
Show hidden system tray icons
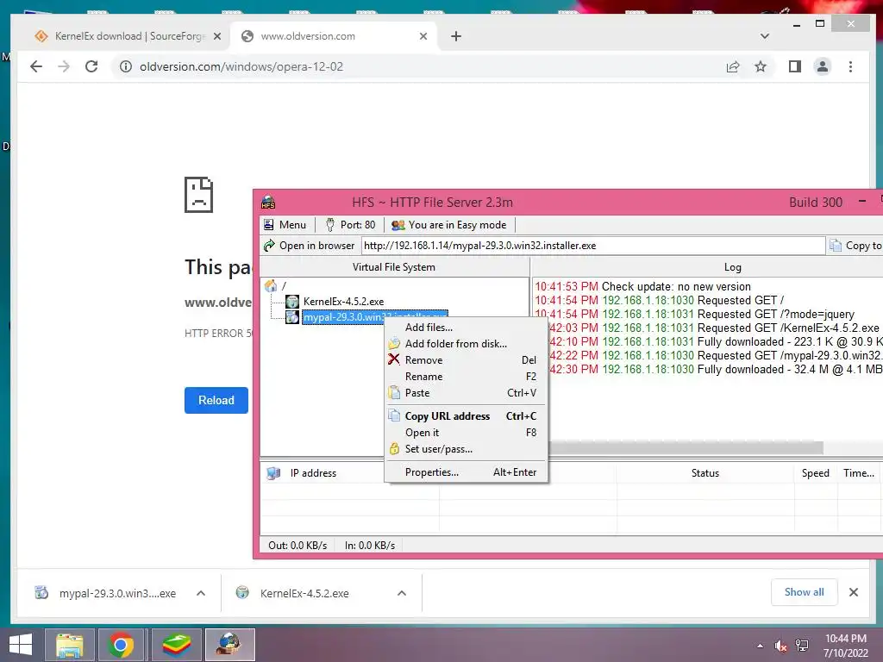[761, 646]
